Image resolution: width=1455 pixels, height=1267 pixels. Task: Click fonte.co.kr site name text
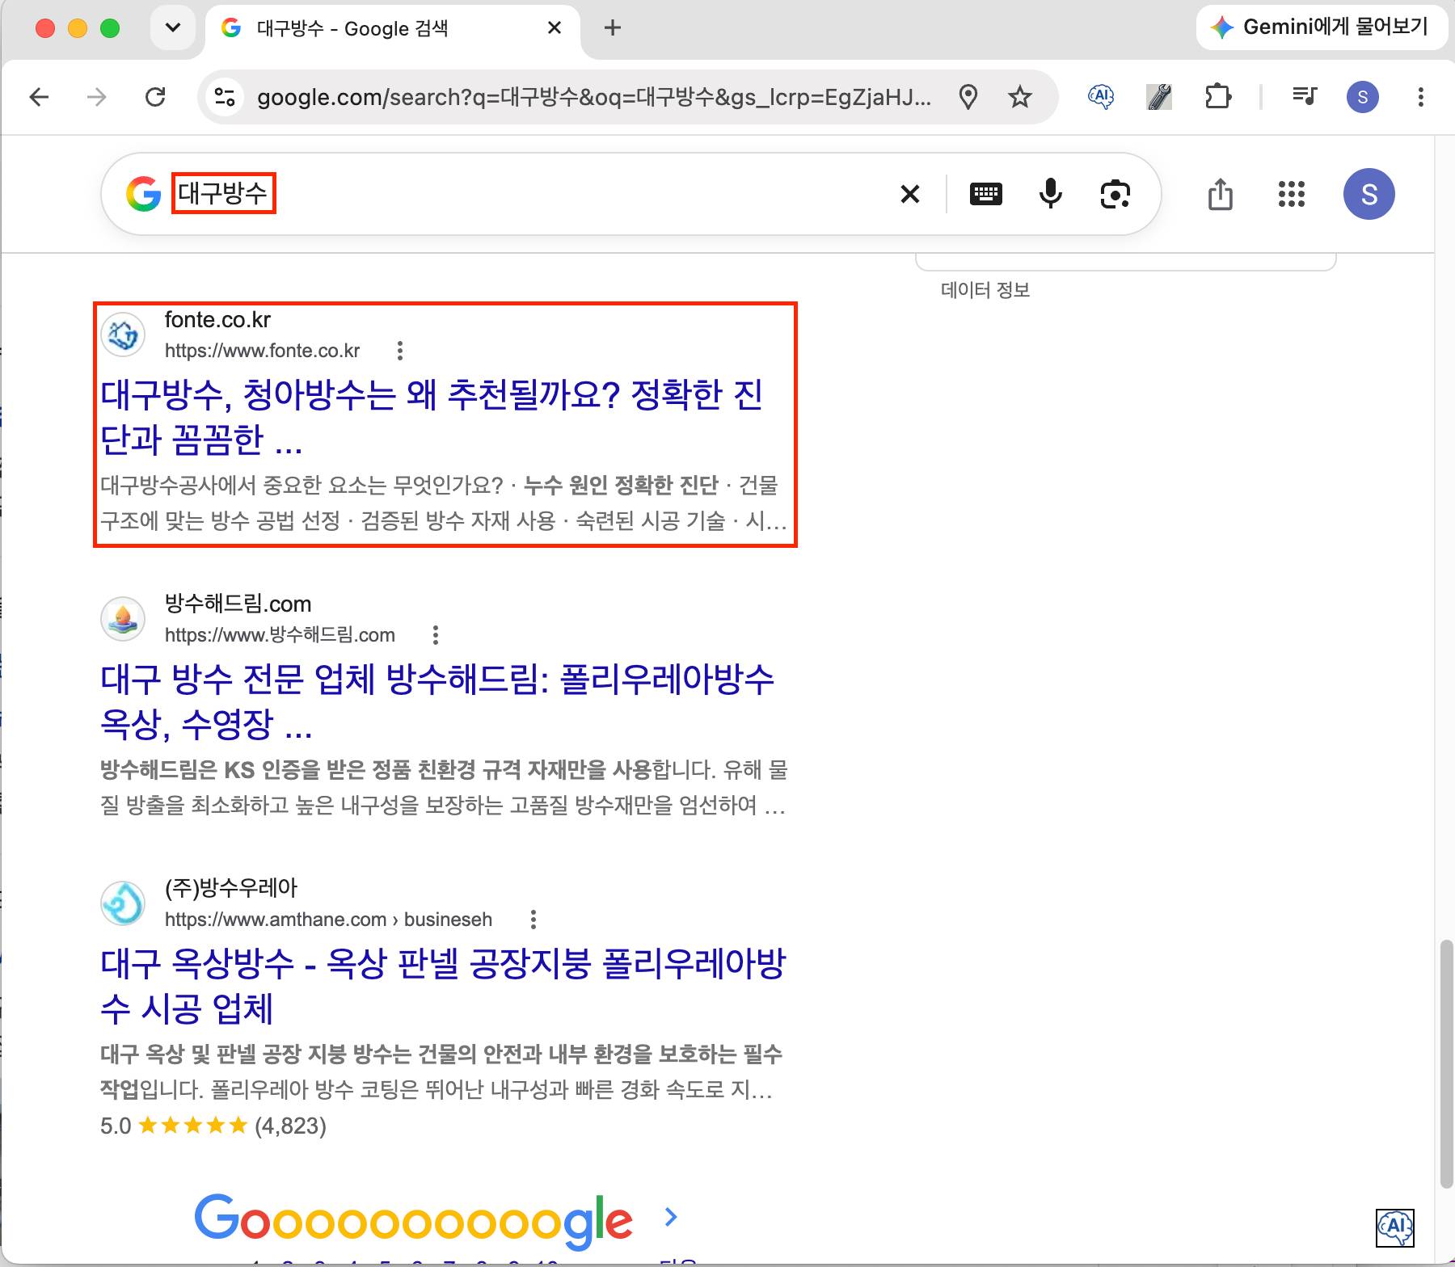[x=218, y=320]
